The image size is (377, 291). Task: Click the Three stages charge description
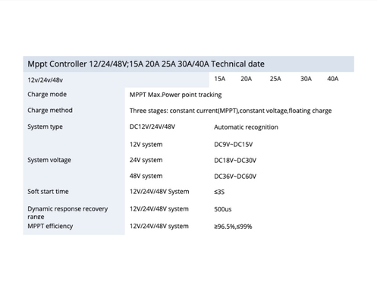point(231,111)
